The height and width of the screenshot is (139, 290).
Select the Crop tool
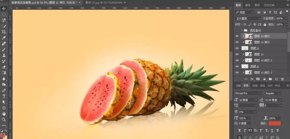pyautogui.click(x=4, y=32)
